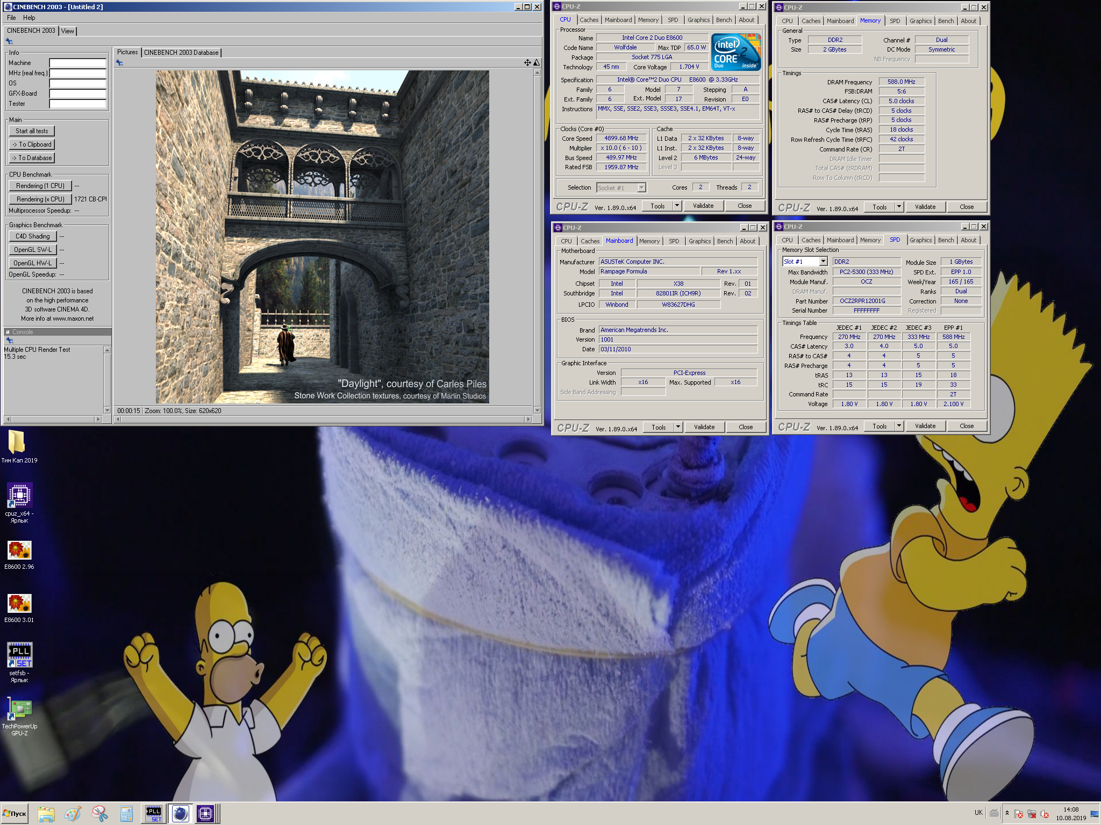This screenshot has height=825, width=1101.
Task: Open the Help menu in CINEBENCH
Action: point(29,18)
